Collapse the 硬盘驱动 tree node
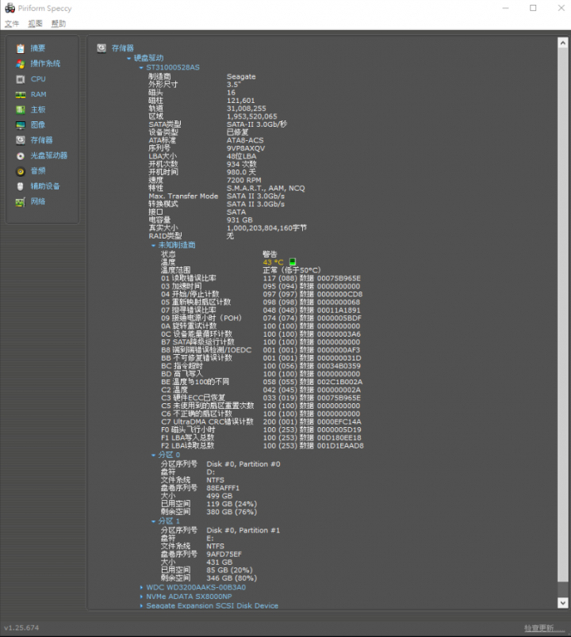Viewport: 571px width, 637px height. pos(129,58)
